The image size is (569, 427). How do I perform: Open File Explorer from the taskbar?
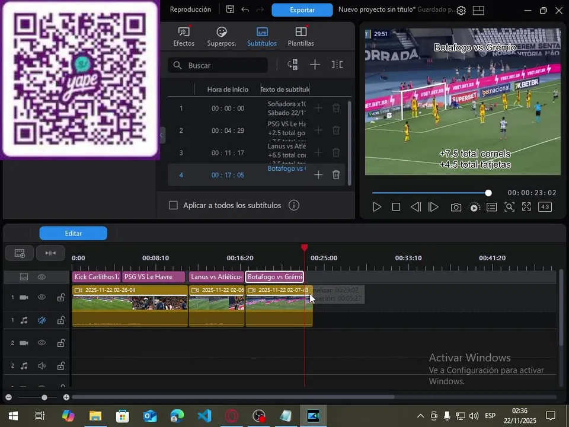(95, 416)
